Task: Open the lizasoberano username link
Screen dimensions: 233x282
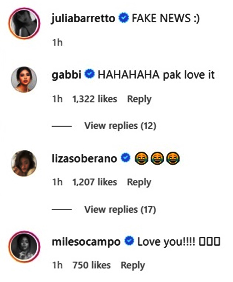Action: [x=85, y=158]
